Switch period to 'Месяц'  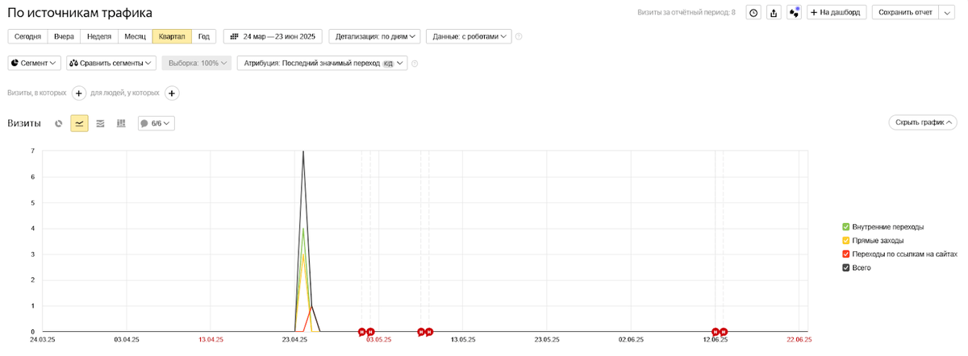coord(135,36)
